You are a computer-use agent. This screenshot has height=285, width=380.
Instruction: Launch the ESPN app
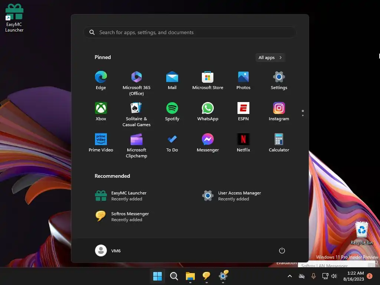pyautogui.click(x=243, y=111)
